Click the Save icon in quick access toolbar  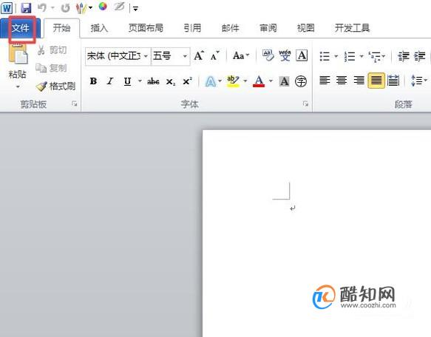point(26,7)
